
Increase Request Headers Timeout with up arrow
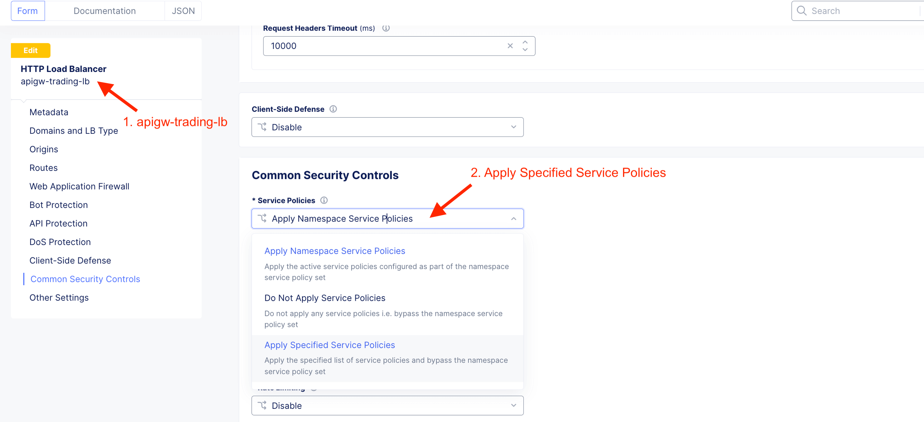(525, 42)
